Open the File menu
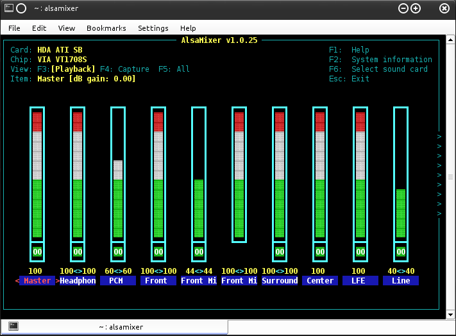This screenshot has height=336, width=456. 14,28
